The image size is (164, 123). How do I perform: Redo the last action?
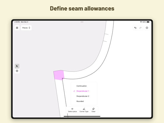click(x=140, y=28)
